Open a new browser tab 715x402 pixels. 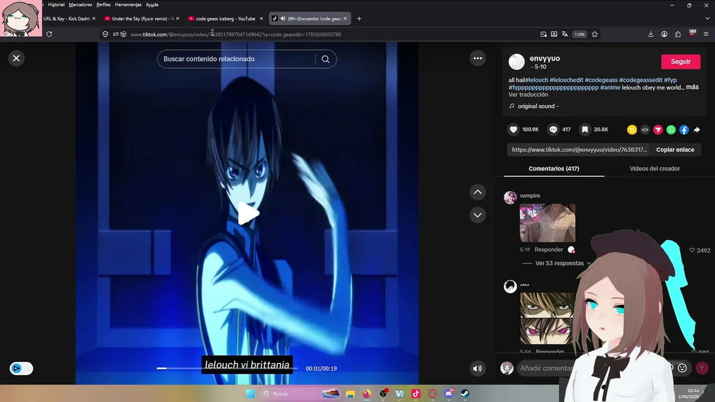(x=359, y=18)
